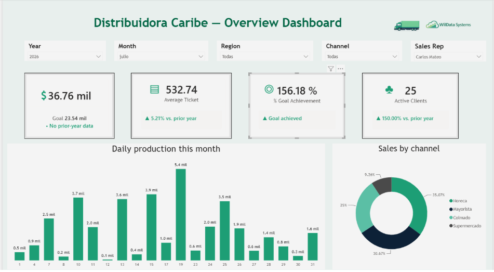Open the Year dropdown showing 2026

(x=65, y=57)
